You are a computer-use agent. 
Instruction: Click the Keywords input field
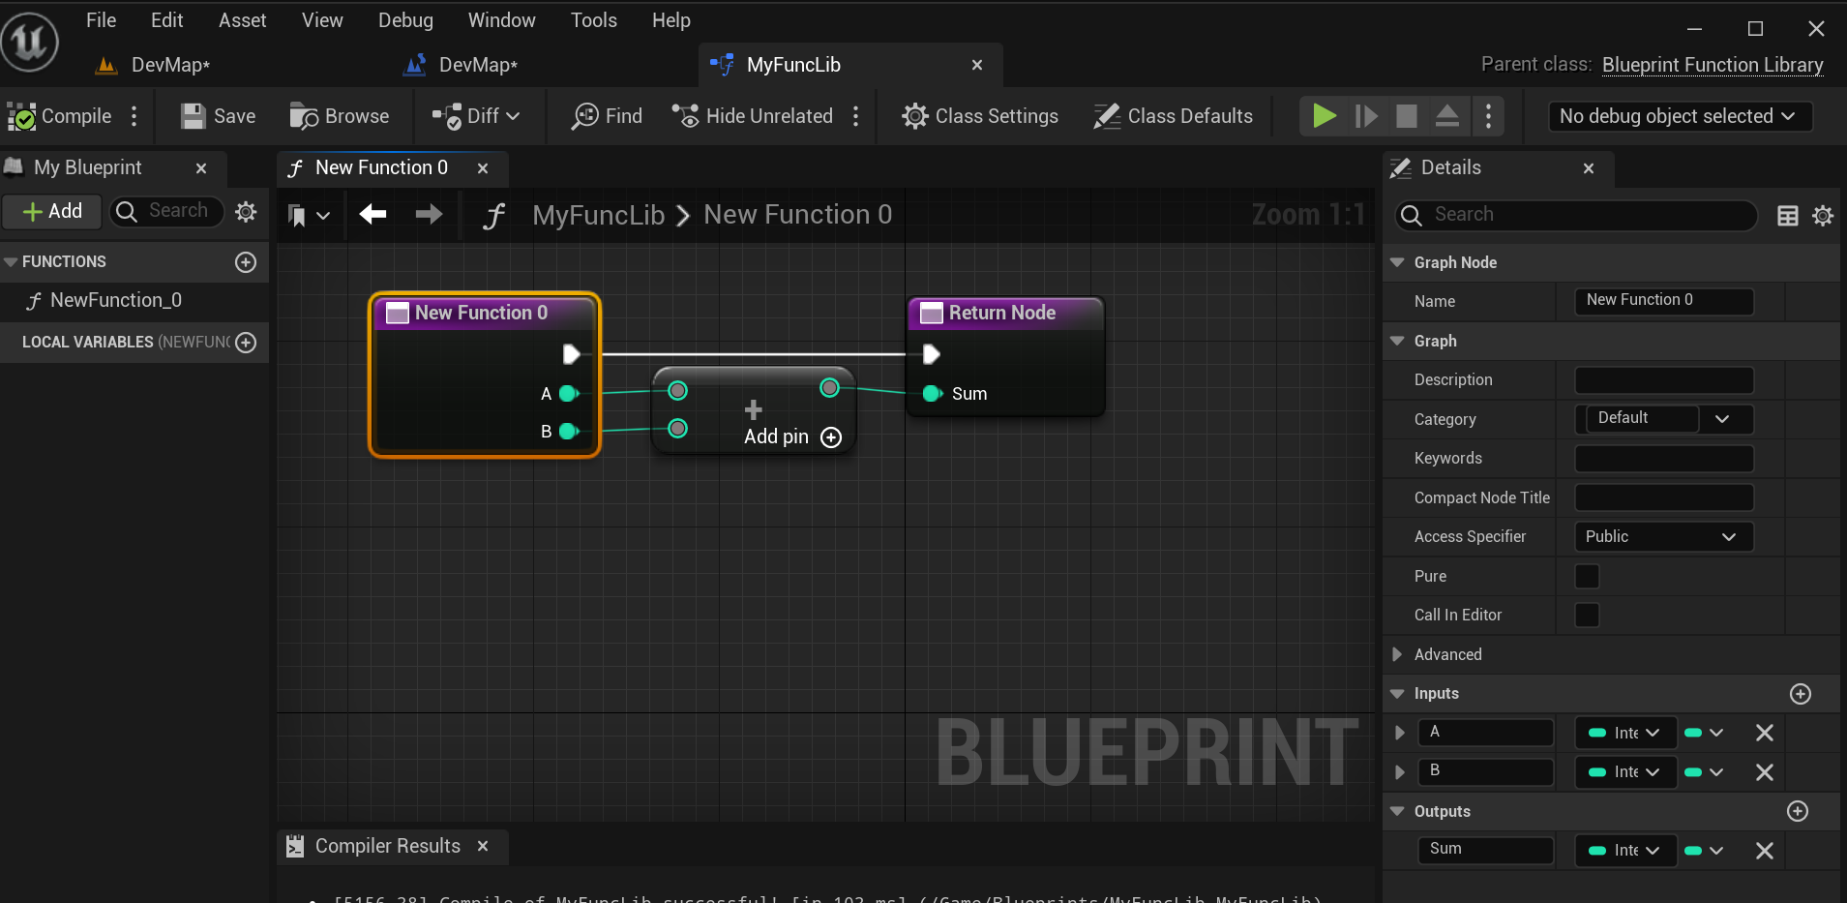click(1664, 458)
